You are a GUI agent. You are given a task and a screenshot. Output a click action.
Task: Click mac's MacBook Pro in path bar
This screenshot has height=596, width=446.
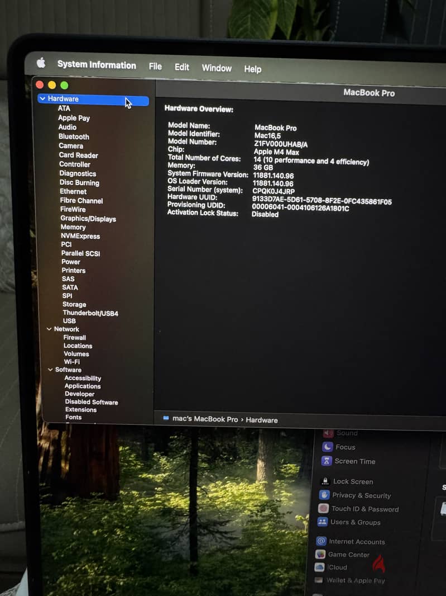tap(205, 419)
